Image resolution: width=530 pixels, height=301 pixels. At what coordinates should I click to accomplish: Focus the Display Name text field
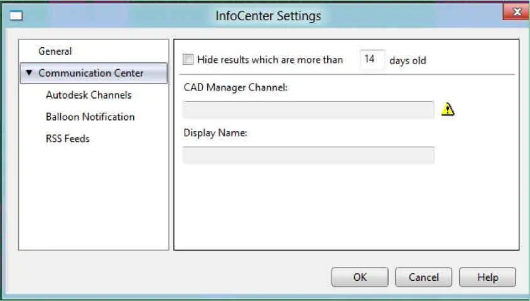pyautogui.click(x=308, y=155)
